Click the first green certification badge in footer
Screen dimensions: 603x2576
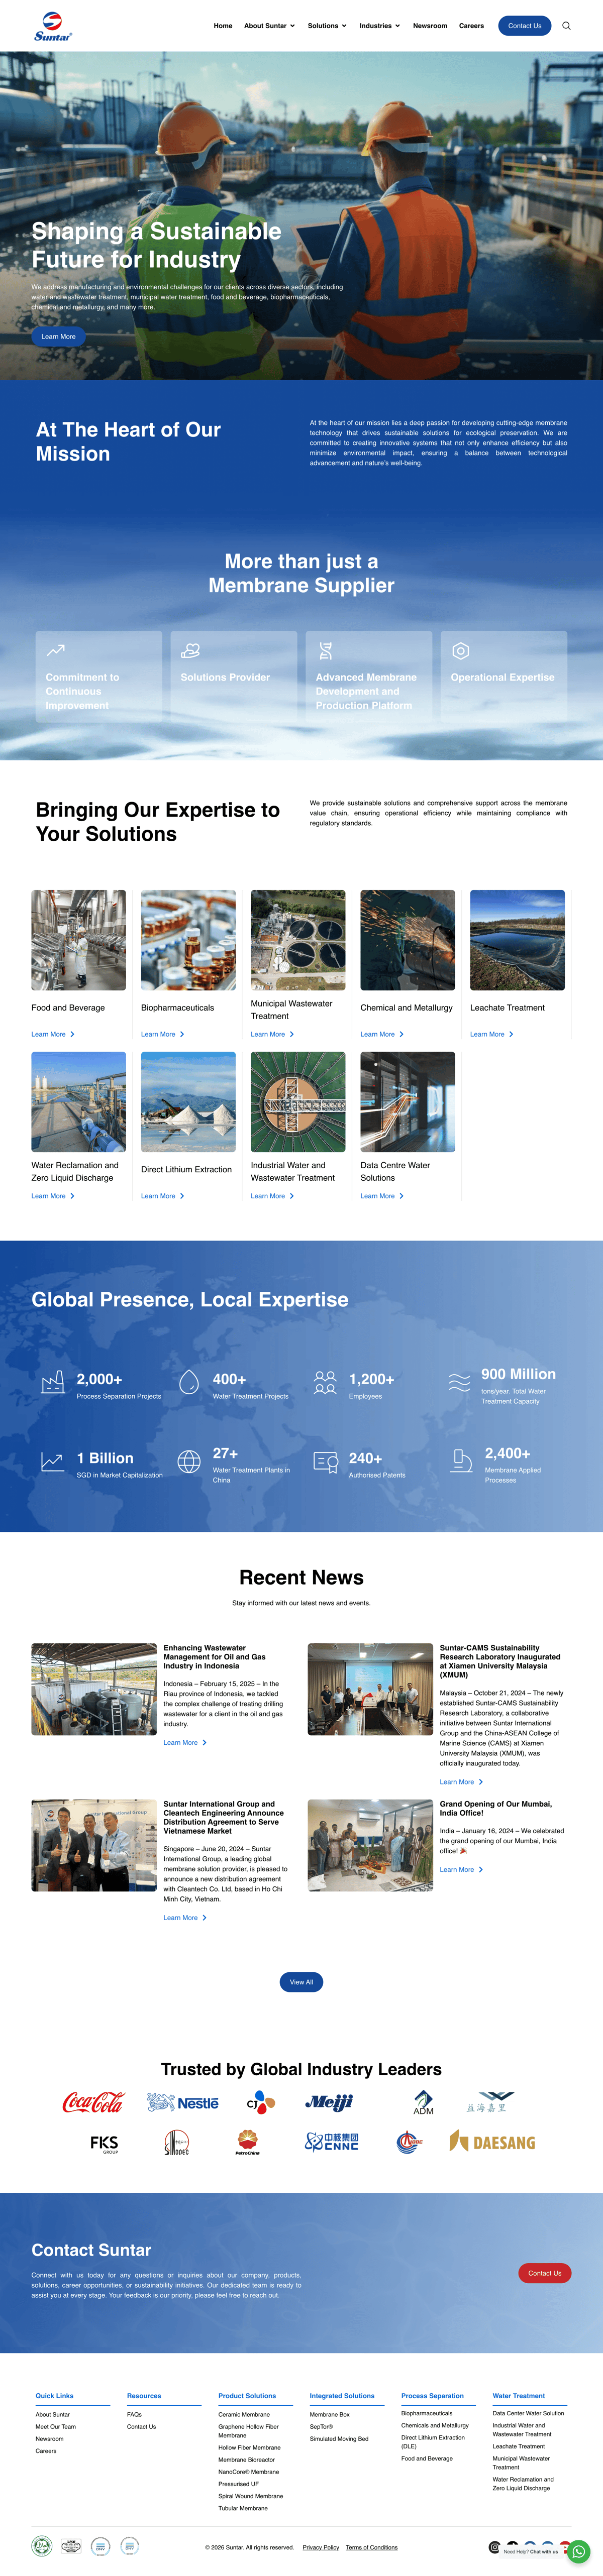[42, 2546]
